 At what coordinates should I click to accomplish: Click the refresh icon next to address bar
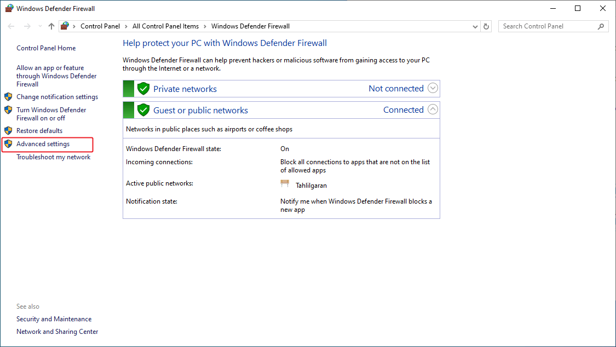(x=486, y=26)
